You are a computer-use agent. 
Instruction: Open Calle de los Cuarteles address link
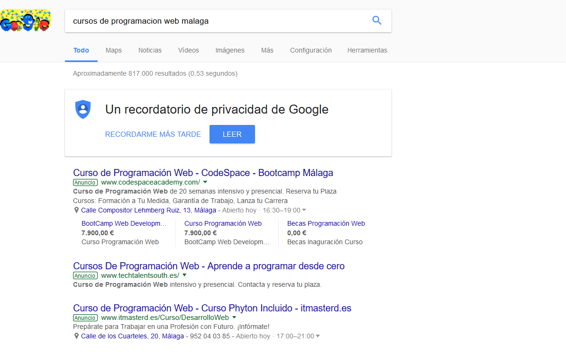click(132, 336)
